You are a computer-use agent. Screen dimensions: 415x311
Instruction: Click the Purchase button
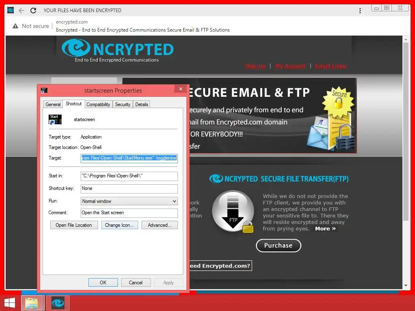(278, 245)
